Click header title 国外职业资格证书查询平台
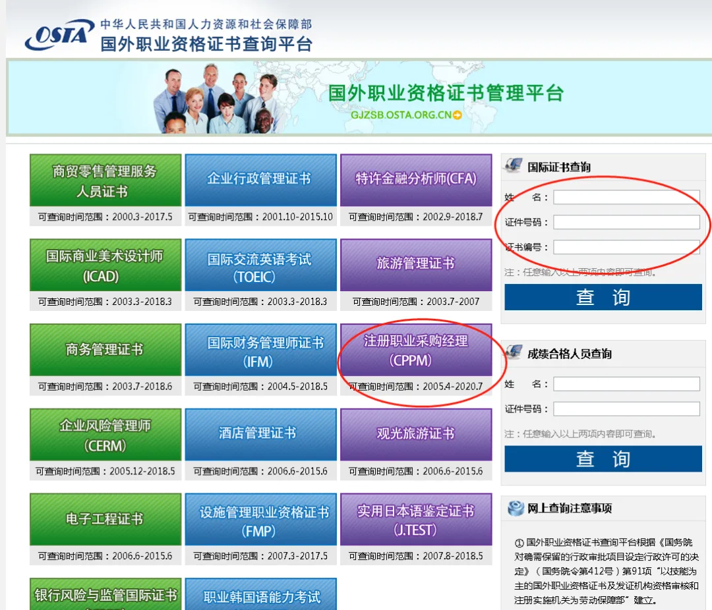Image resolution: width=712 pixels, height=610 pixels. pyautogui.click(x=206, y=45)
